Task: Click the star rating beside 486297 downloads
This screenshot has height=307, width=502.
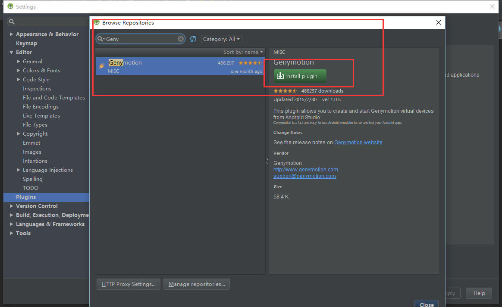Action: pyautogui.click(x=285, y=91)
